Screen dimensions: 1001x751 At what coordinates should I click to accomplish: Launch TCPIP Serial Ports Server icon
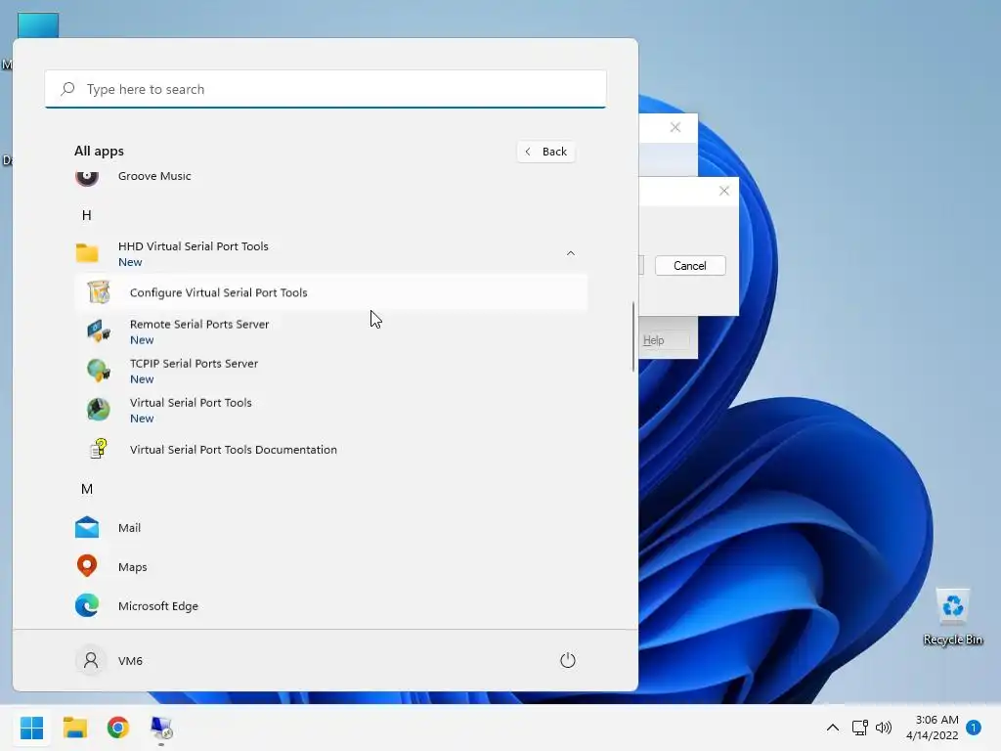[x=99, y=371]
